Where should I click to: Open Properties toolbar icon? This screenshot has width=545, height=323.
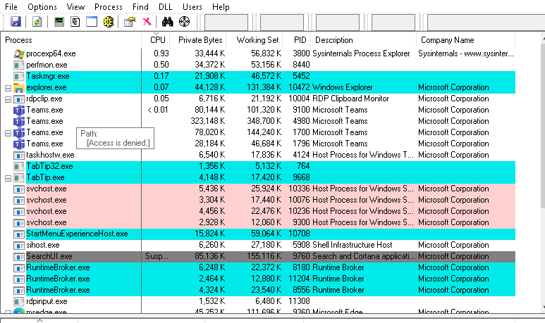130,22
